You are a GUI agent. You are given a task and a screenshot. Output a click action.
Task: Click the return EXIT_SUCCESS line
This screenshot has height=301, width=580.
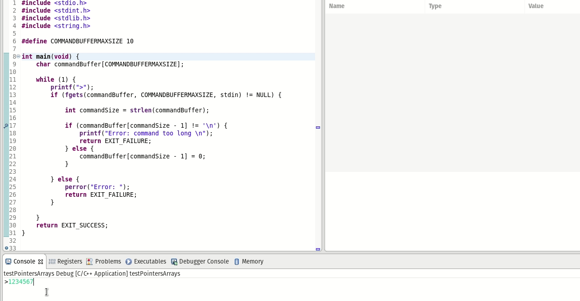[x=72, y=225]
